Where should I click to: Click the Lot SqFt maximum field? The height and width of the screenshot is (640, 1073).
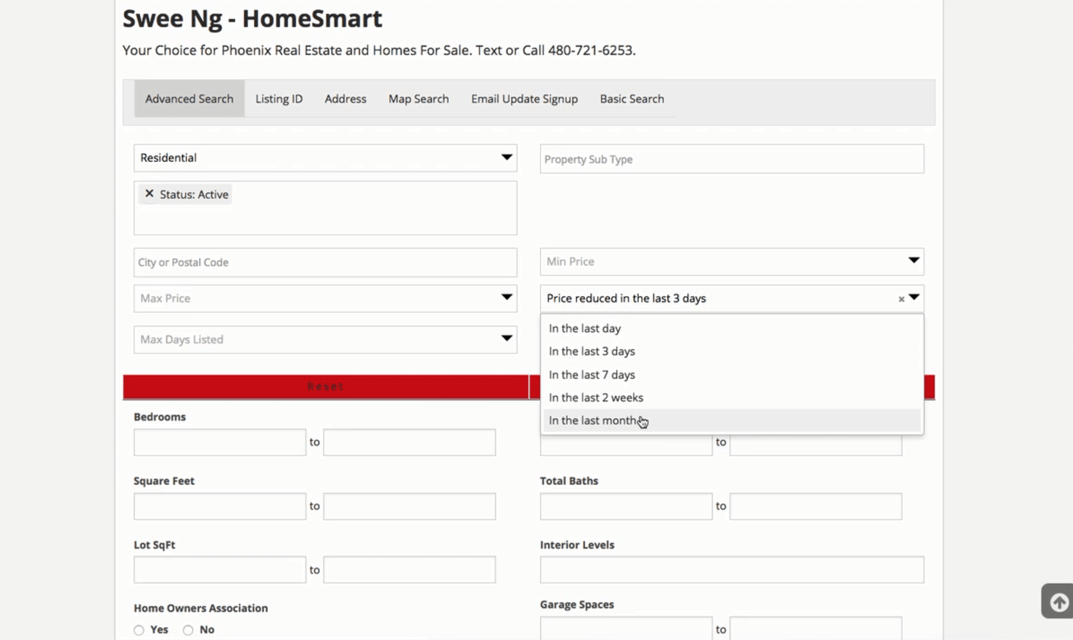tap(409, 570)
